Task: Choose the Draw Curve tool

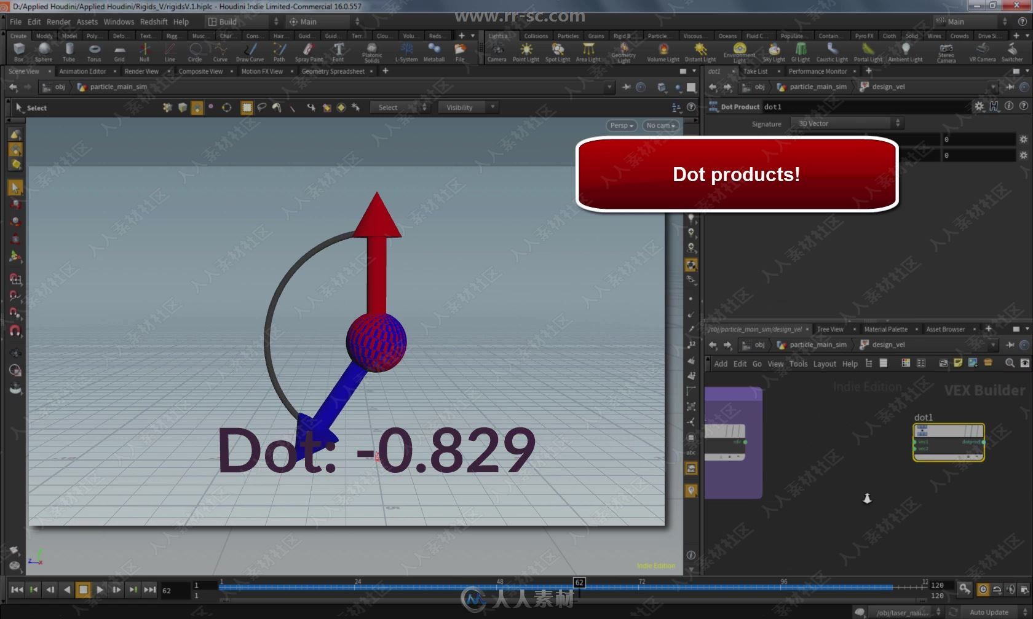Action: tap(250, 52)
